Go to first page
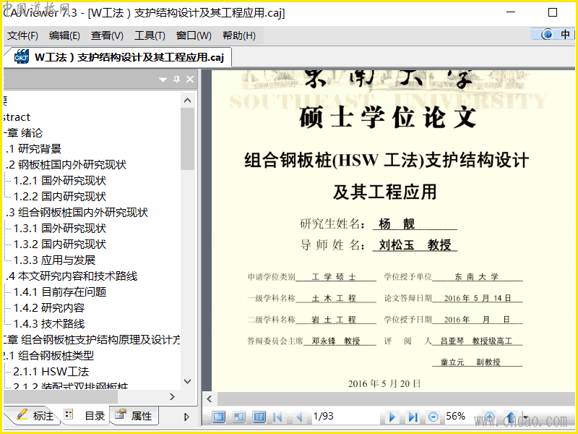This screenshot has height=434, width=578. click(277, 417)
